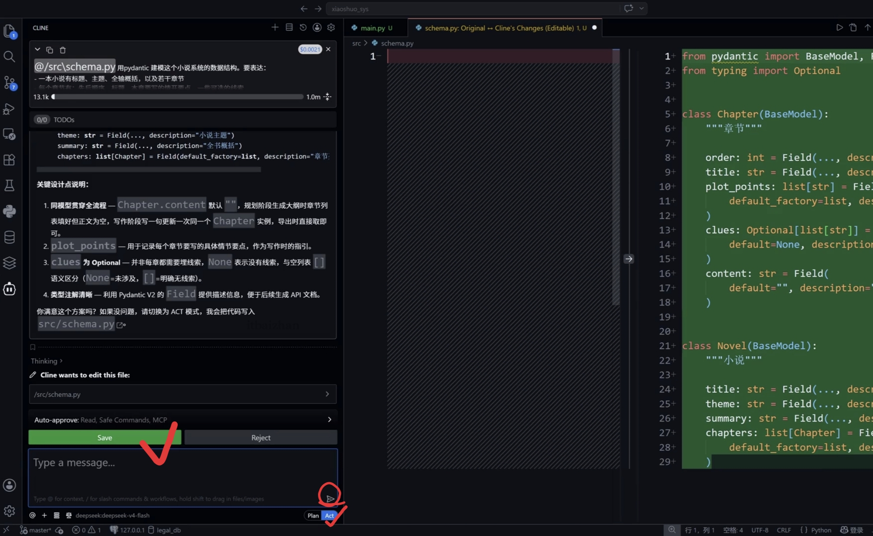Reject Cline's proposed edit
Image resolution: width=873 pixels, height=536 pixels.
(x=261, y=438)
